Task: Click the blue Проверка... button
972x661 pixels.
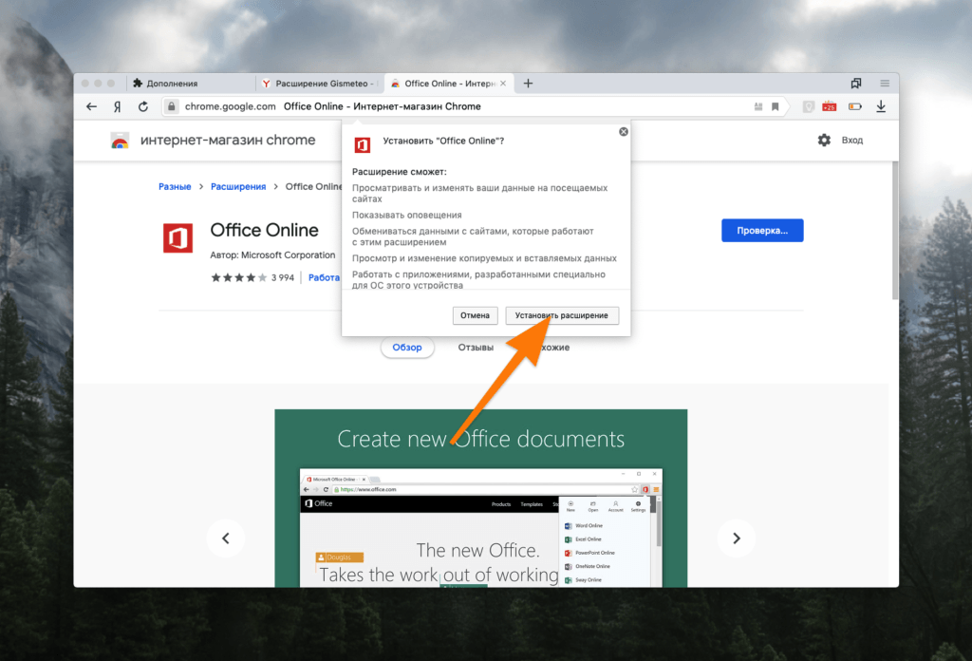Action: pyautogui.click(x=762, y=231)
